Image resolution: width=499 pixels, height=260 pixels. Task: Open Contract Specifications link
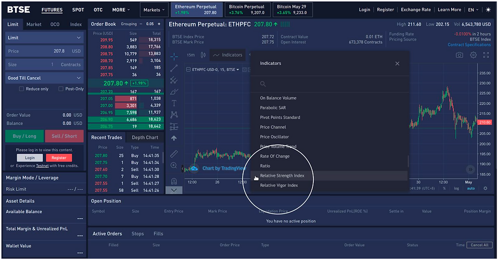[469, 45]
